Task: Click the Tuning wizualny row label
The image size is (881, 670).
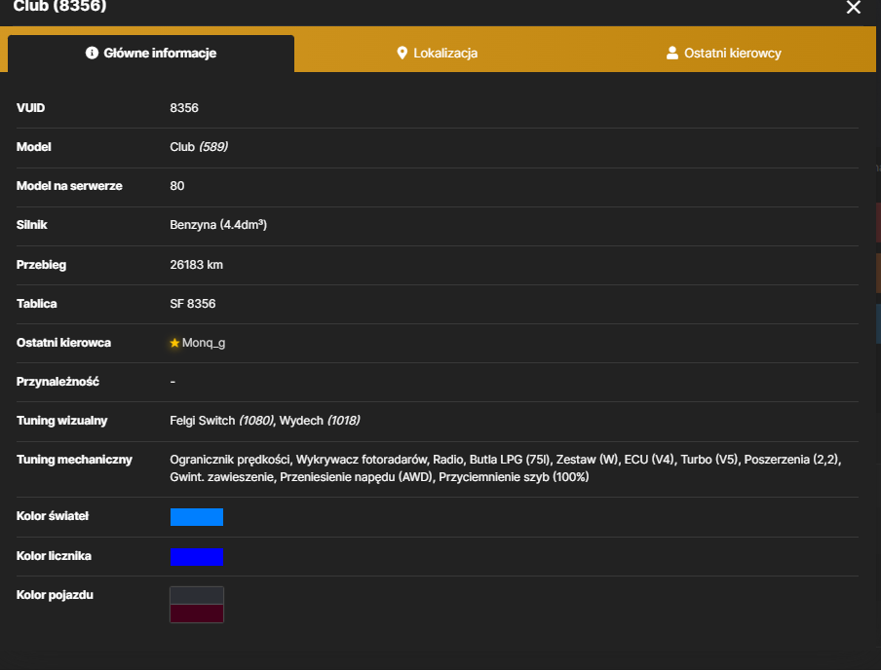Action: click(x=61, y=421)
